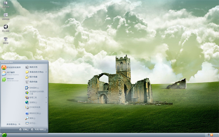Click the orange tray icon on taskbar
219x137 pixels.
212,135
